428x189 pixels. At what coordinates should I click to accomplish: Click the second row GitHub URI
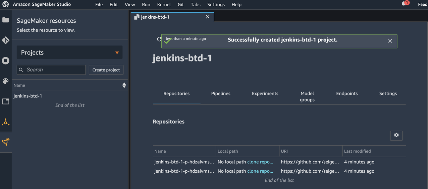[310, 171]
